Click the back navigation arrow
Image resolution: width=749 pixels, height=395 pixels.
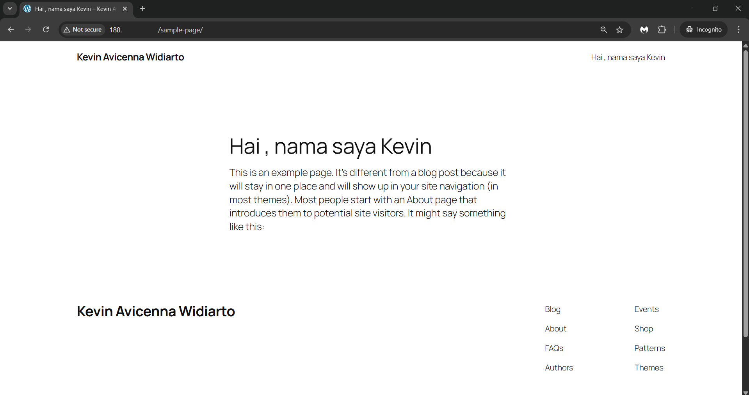pyautogui.click(x=11, y=30)
